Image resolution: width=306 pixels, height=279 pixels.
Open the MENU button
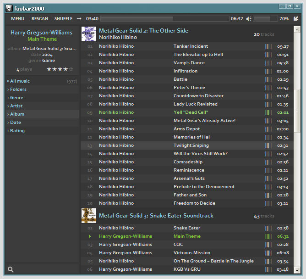[x=17, y=18]
